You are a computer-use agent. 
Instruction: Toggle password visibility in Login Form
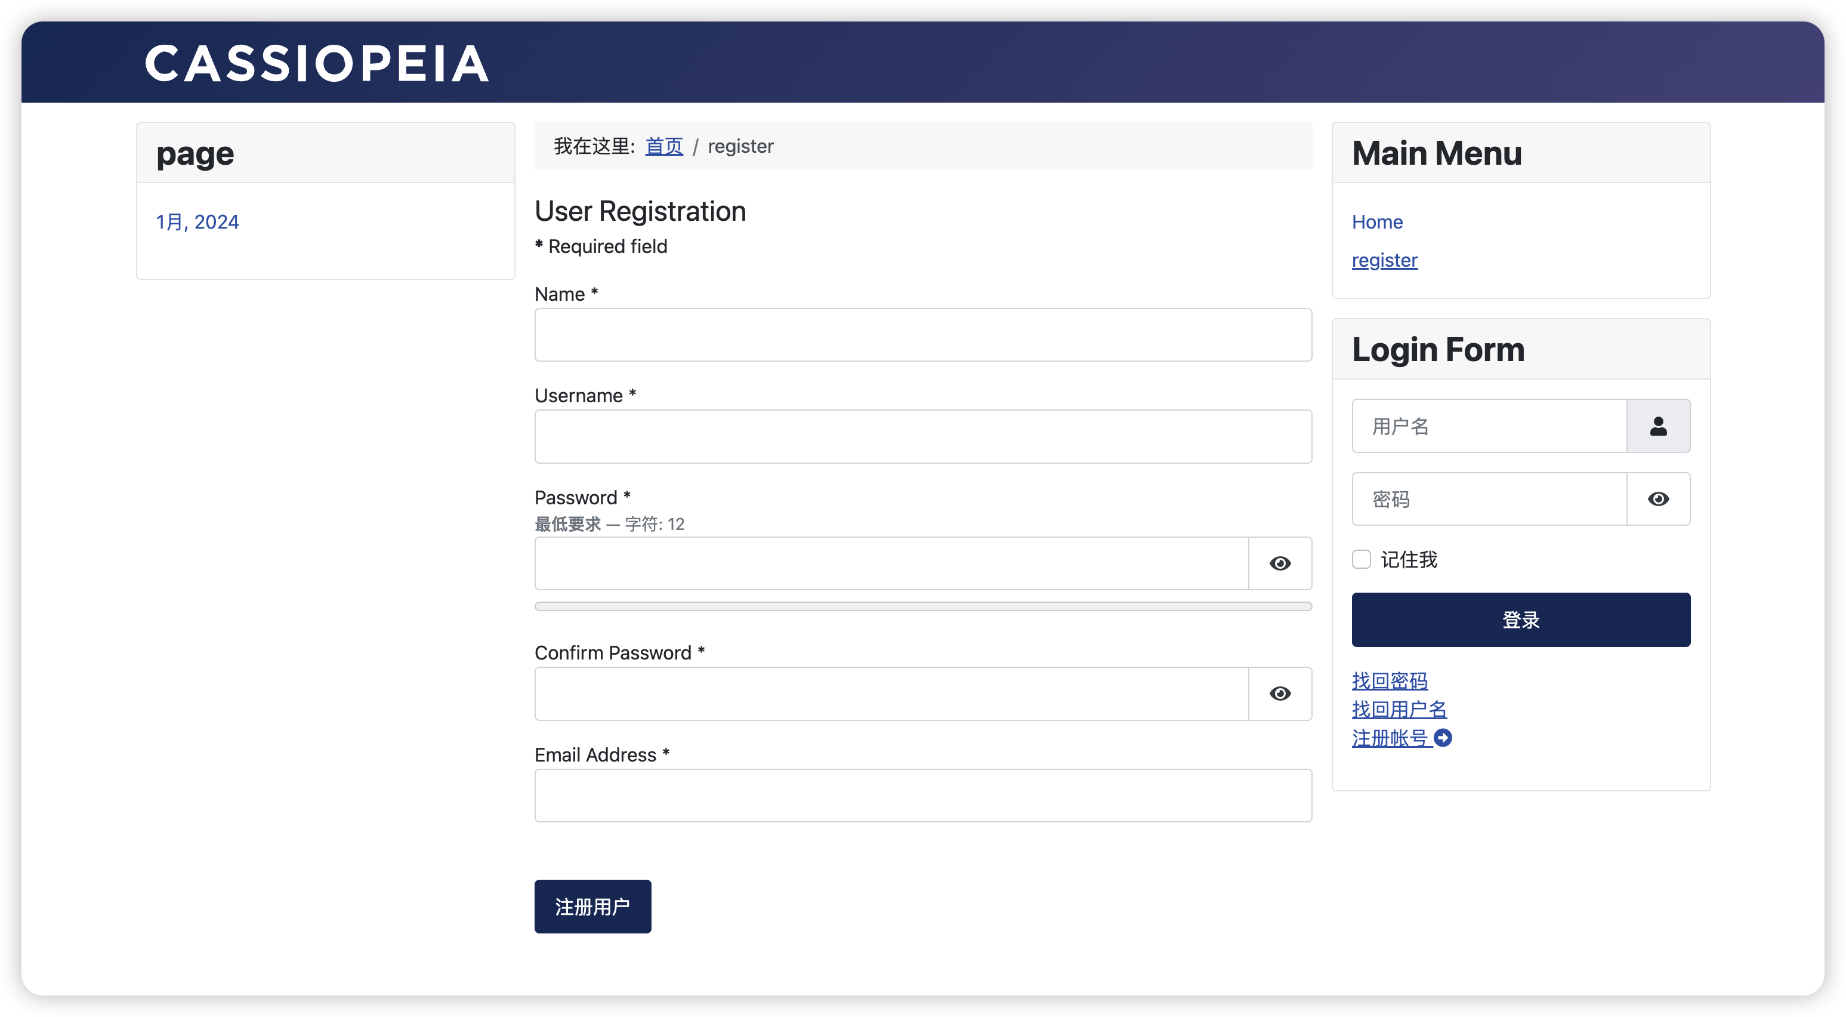coord(1658,499)
